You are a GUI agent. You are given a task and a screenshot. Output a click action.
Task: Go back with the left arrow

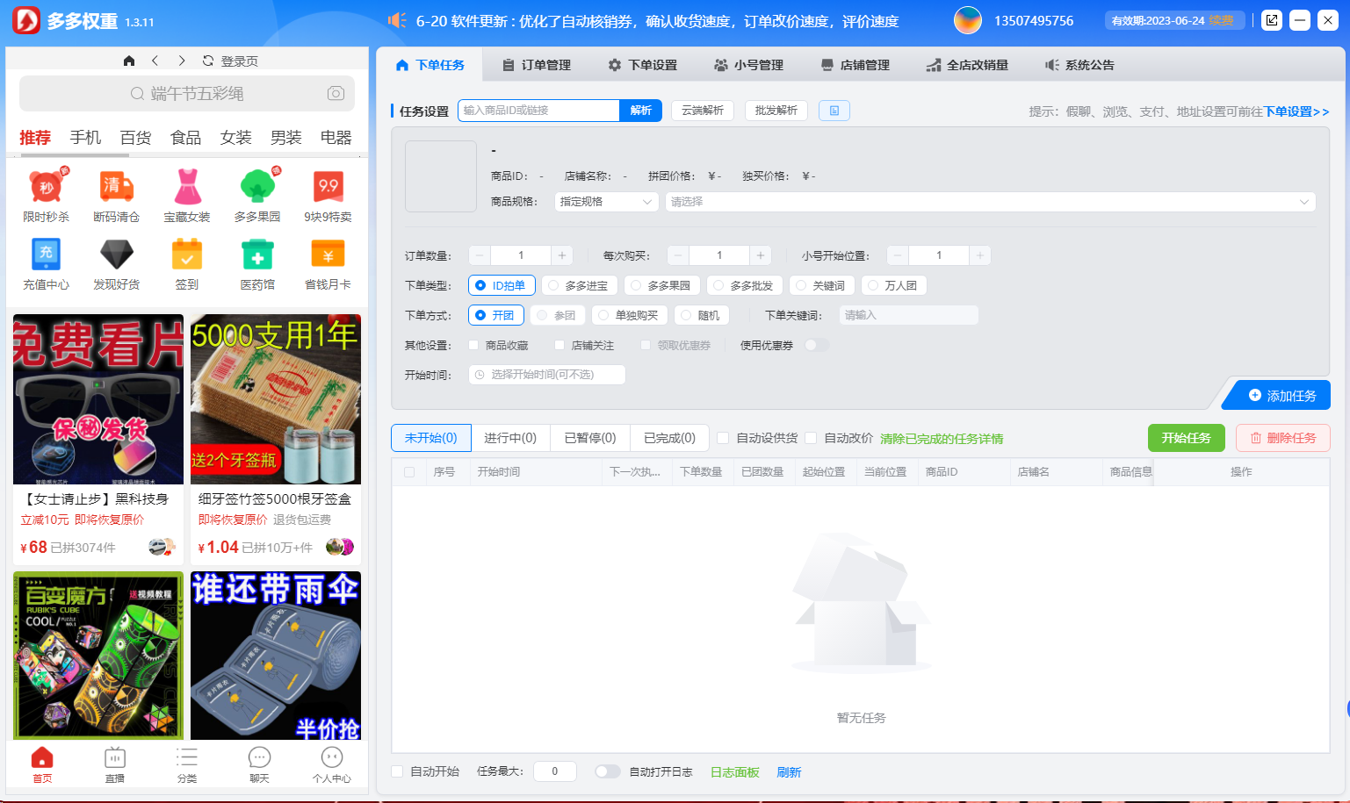pyautogui.click(x=155, y=61)
